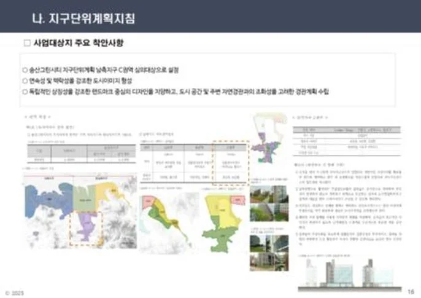Select the large blue-and-purple zoning map
421x298 pixels.
click(80, 211)
